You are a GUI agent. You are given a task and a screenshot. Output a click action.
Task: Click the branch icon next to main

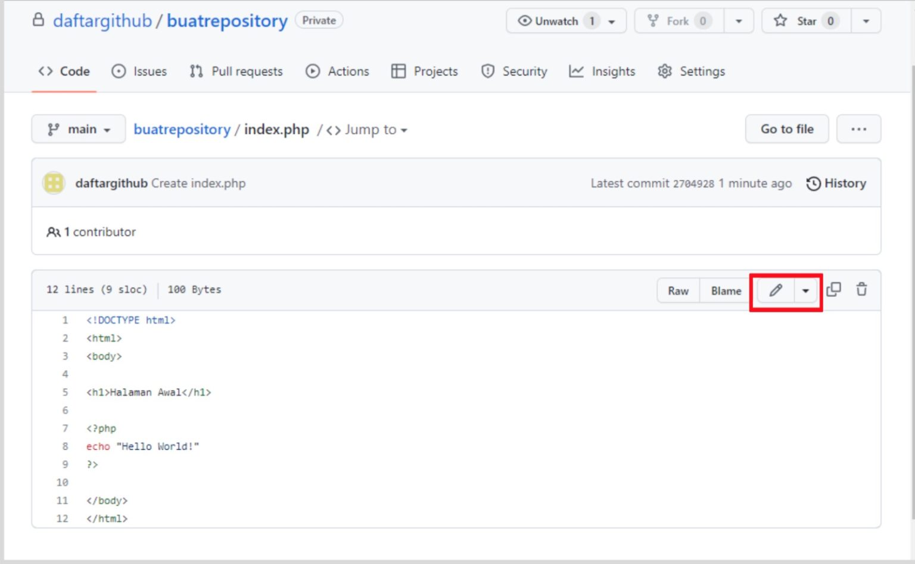point(54,129)
